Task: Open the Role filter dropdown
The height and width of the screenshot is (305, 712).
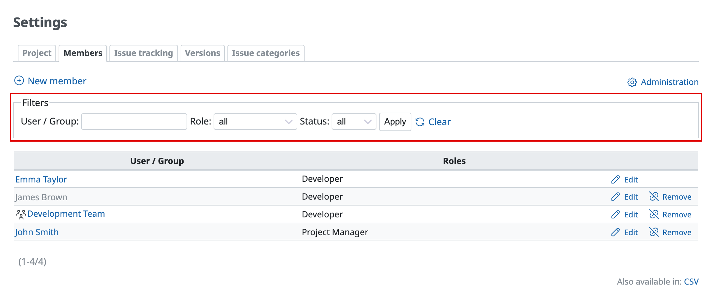Action: tap(255, 122)
